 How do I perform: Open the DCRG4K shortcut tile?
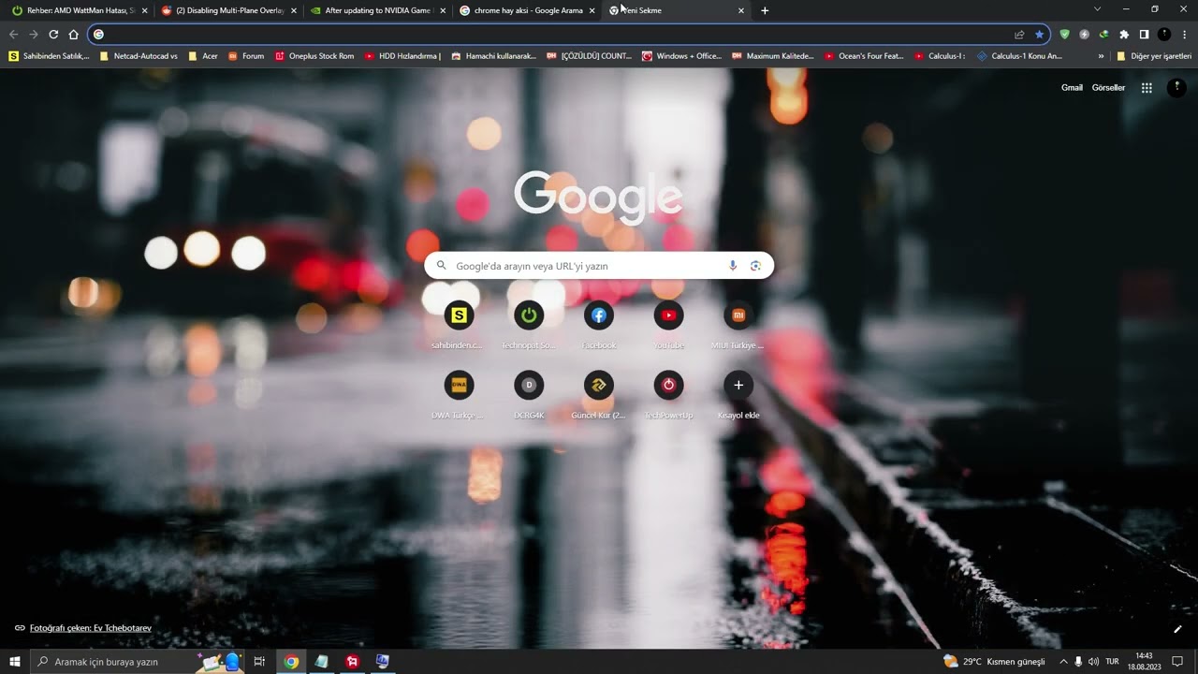pos(529,394)
